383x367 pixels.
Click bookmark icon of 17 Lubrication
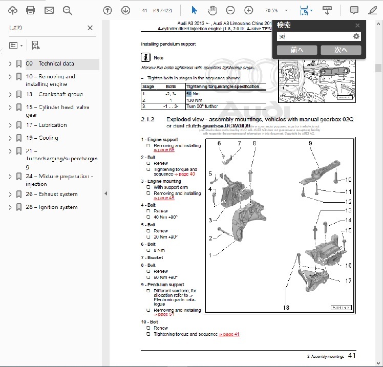(x=19, y=125)
